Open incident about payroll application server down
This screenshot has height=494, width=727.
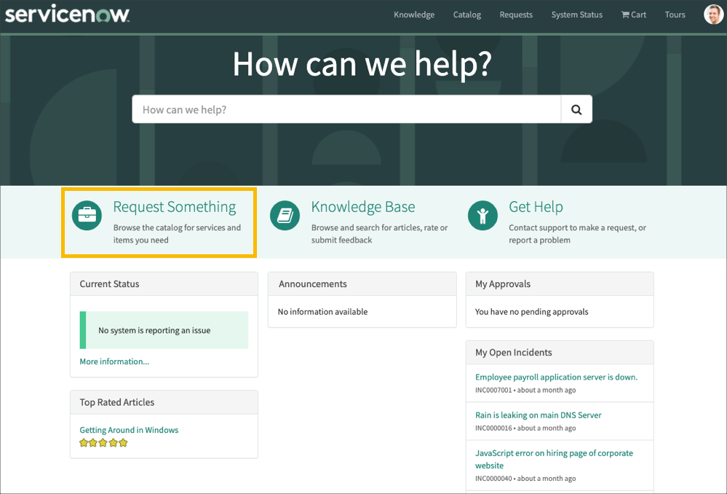click(557, 377)
